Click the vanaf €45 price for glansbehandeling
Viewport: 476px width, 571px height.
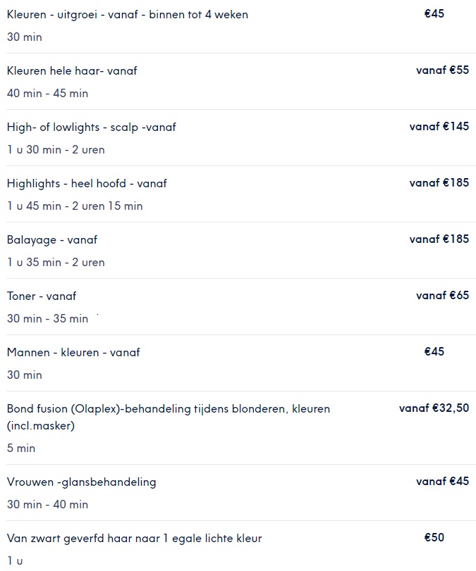[x=442, y=481]
